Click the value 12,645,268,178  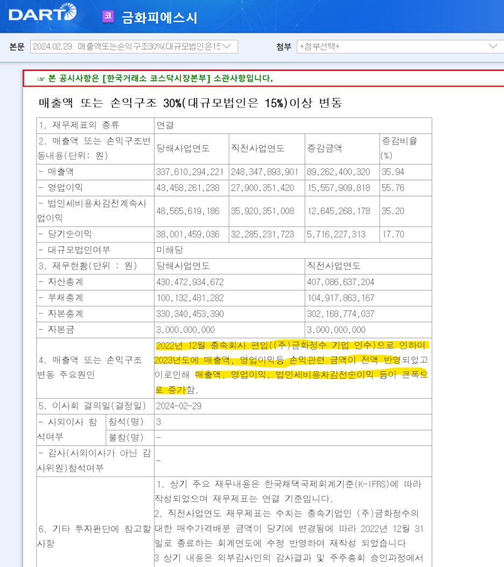339,211
